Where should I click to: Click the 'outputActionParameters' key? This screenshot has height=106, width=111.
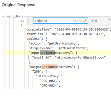pyautogui.click(x=51, y=67)
